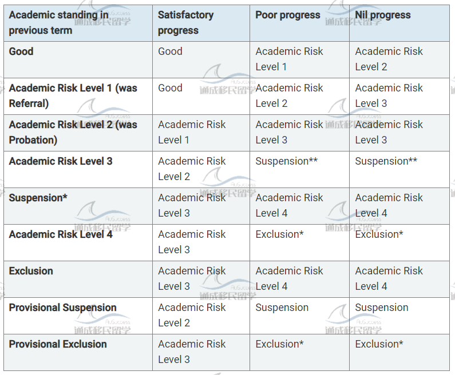Select the "Satisfactory progress" column header
This screenshot has width=455, height=375.
(185, 23)
